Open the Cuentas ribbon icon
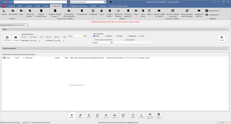The width and height of the screenshot is (231, 124). (x=4, y=13)
